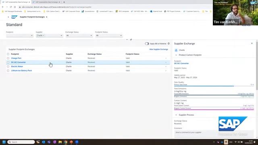Check the Lithium-ion Battery Pack row checkbox
This screenshot has width=258, height=145.
click(8, 70)
